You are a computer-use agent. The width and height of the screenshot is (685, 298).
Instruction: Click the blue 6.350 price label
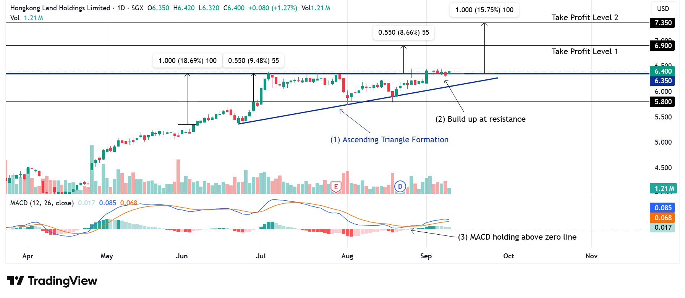(x=663, y=81)
